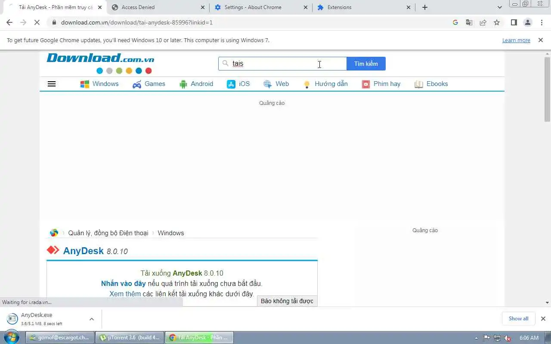Click the breadcrumb home icon
Viewport: 551px width, 344px height.
[x=54, y=233]
